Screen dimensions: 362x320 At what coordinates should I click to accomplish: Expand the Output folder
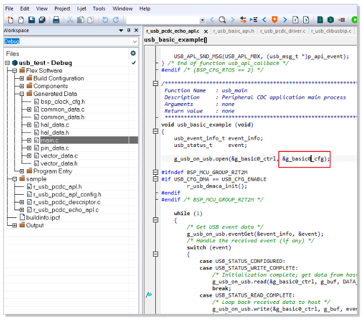coord(14,225)
